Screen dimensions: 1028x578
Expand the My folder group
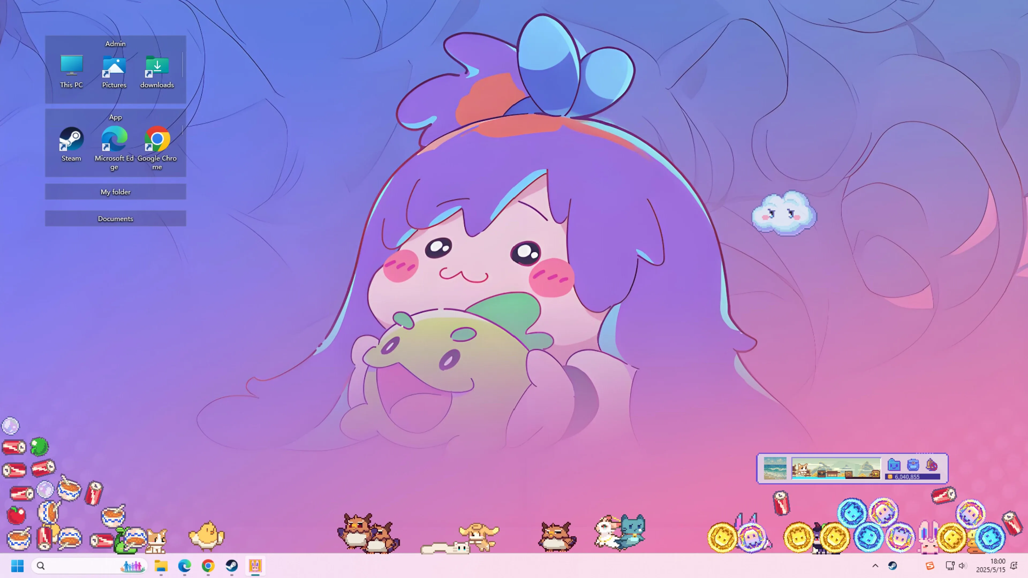click(115, 192)
